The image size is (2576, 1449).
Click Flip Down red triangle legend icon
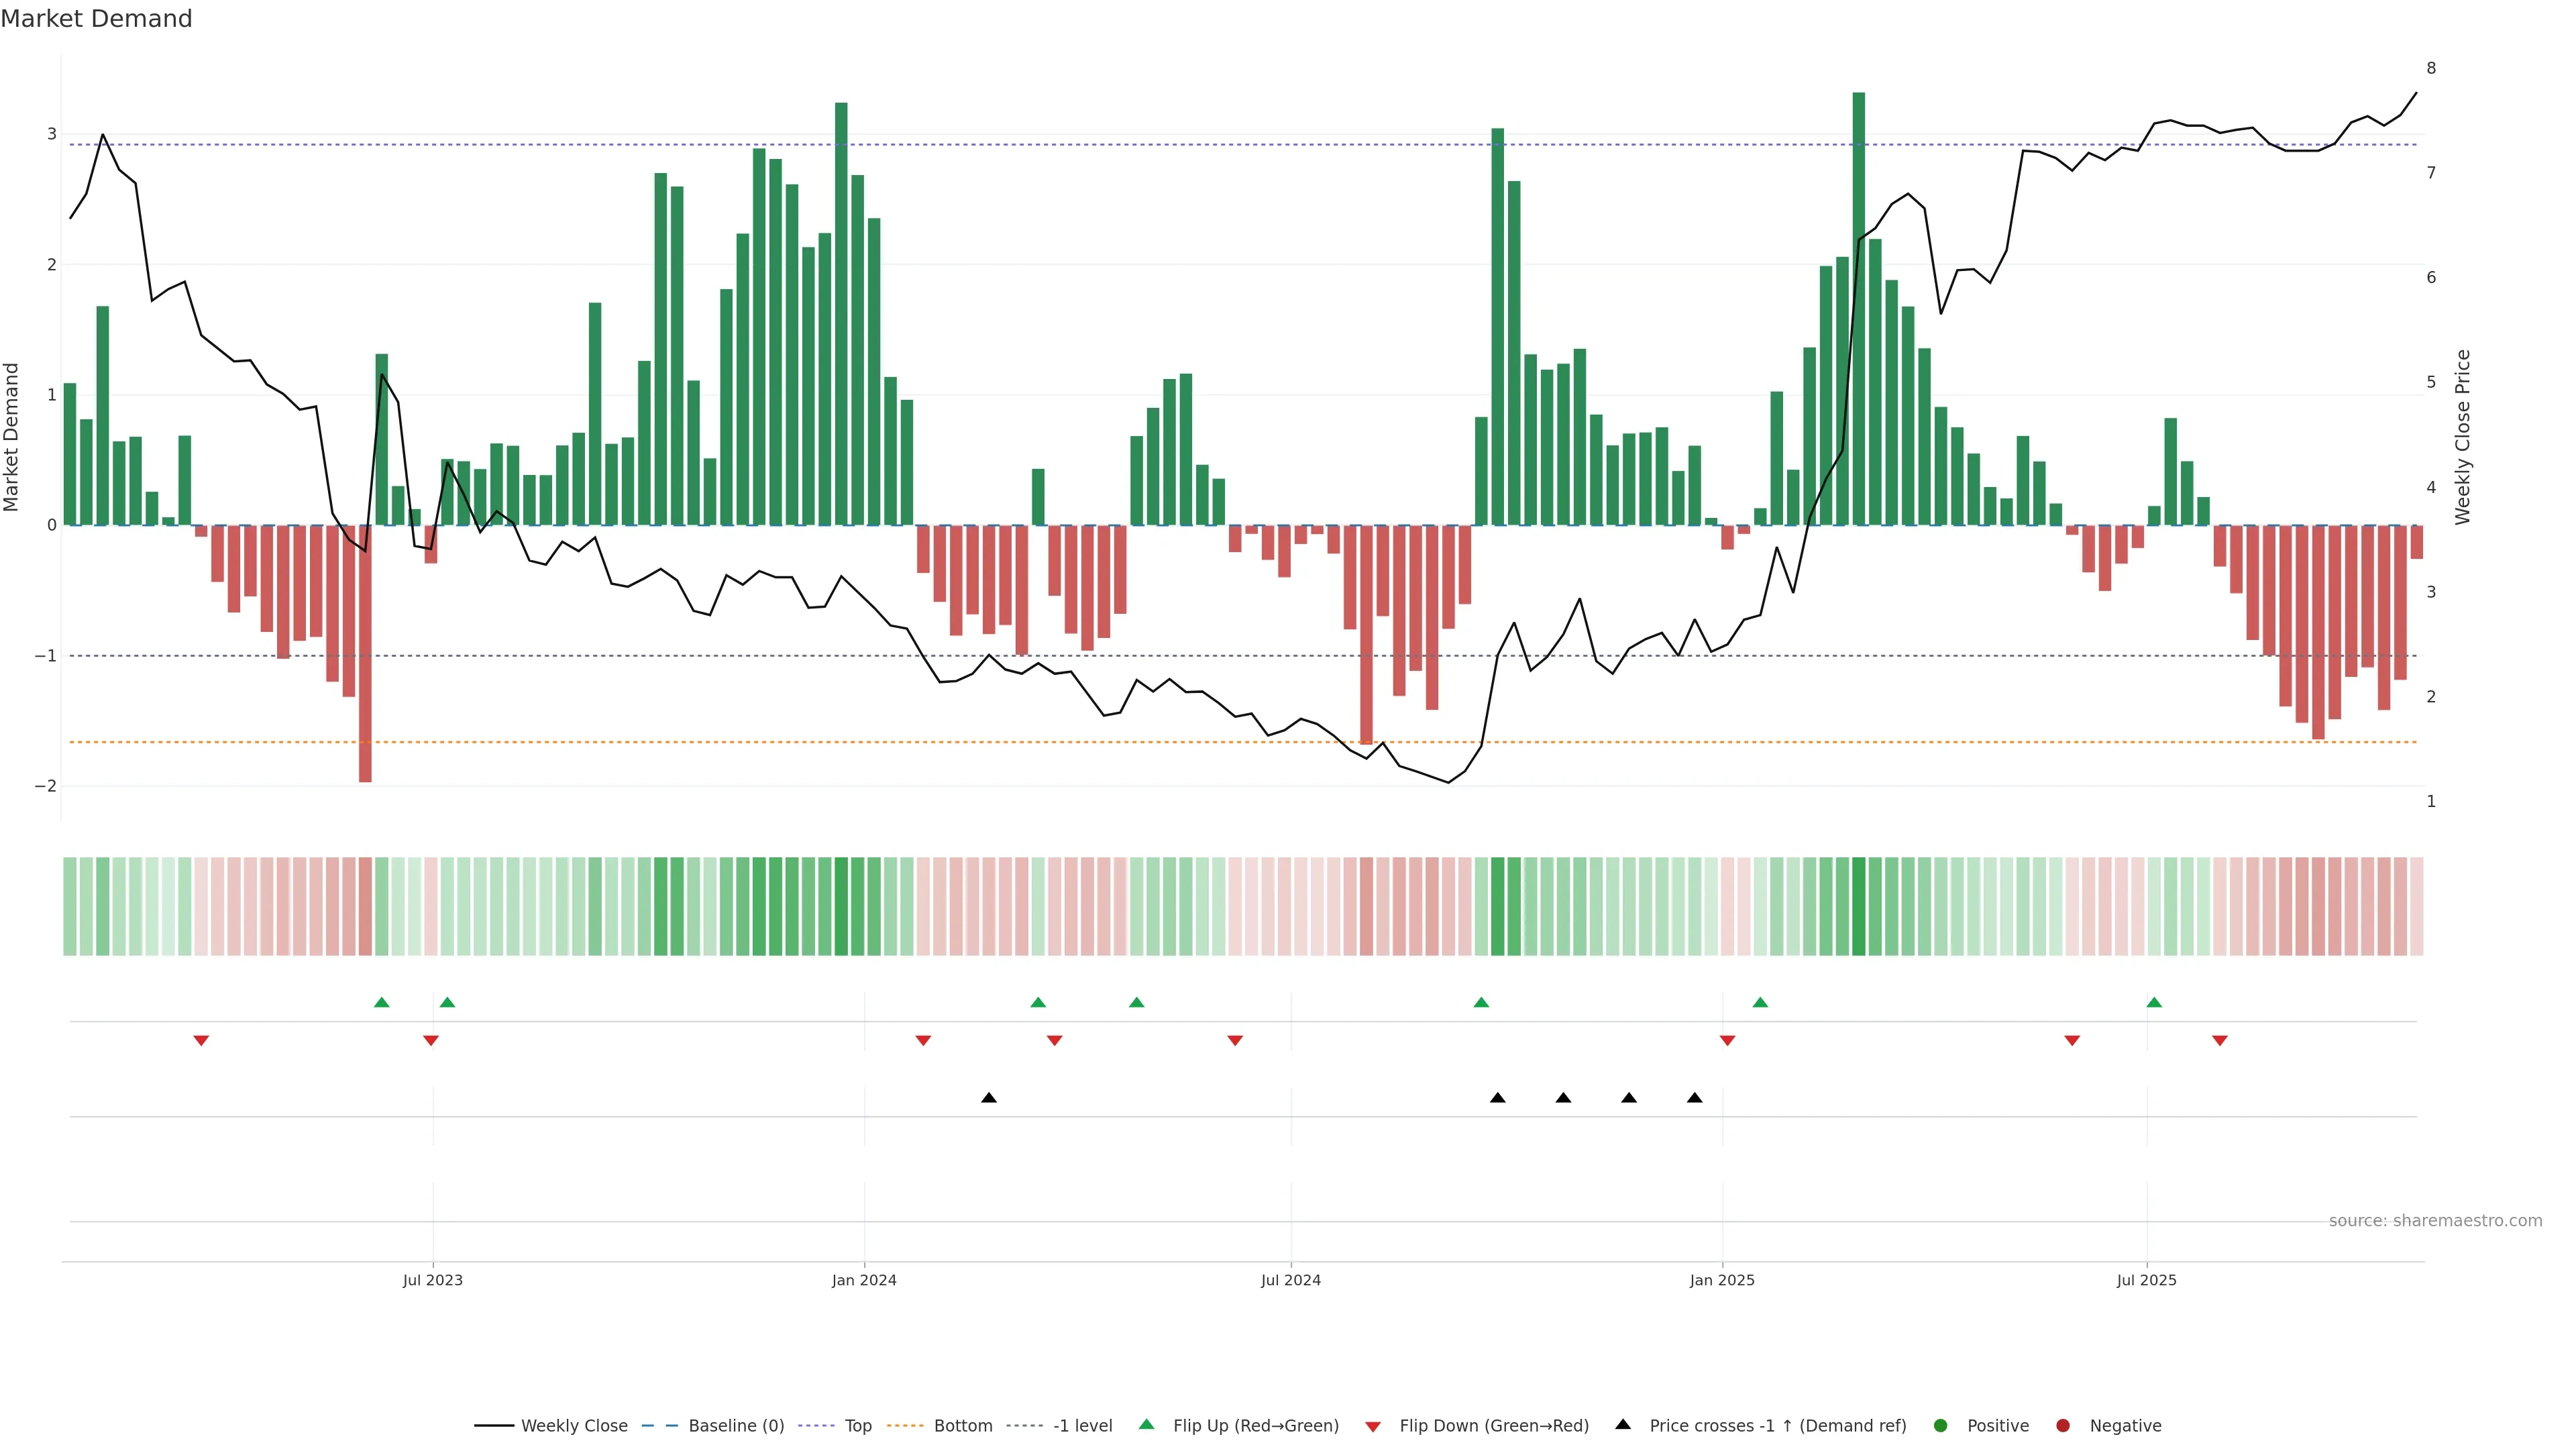(1373, 1427)
